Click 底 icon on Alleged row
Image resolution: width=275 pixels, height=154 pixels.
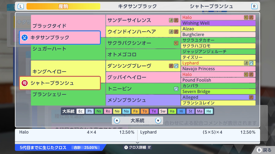pos(251,97)
